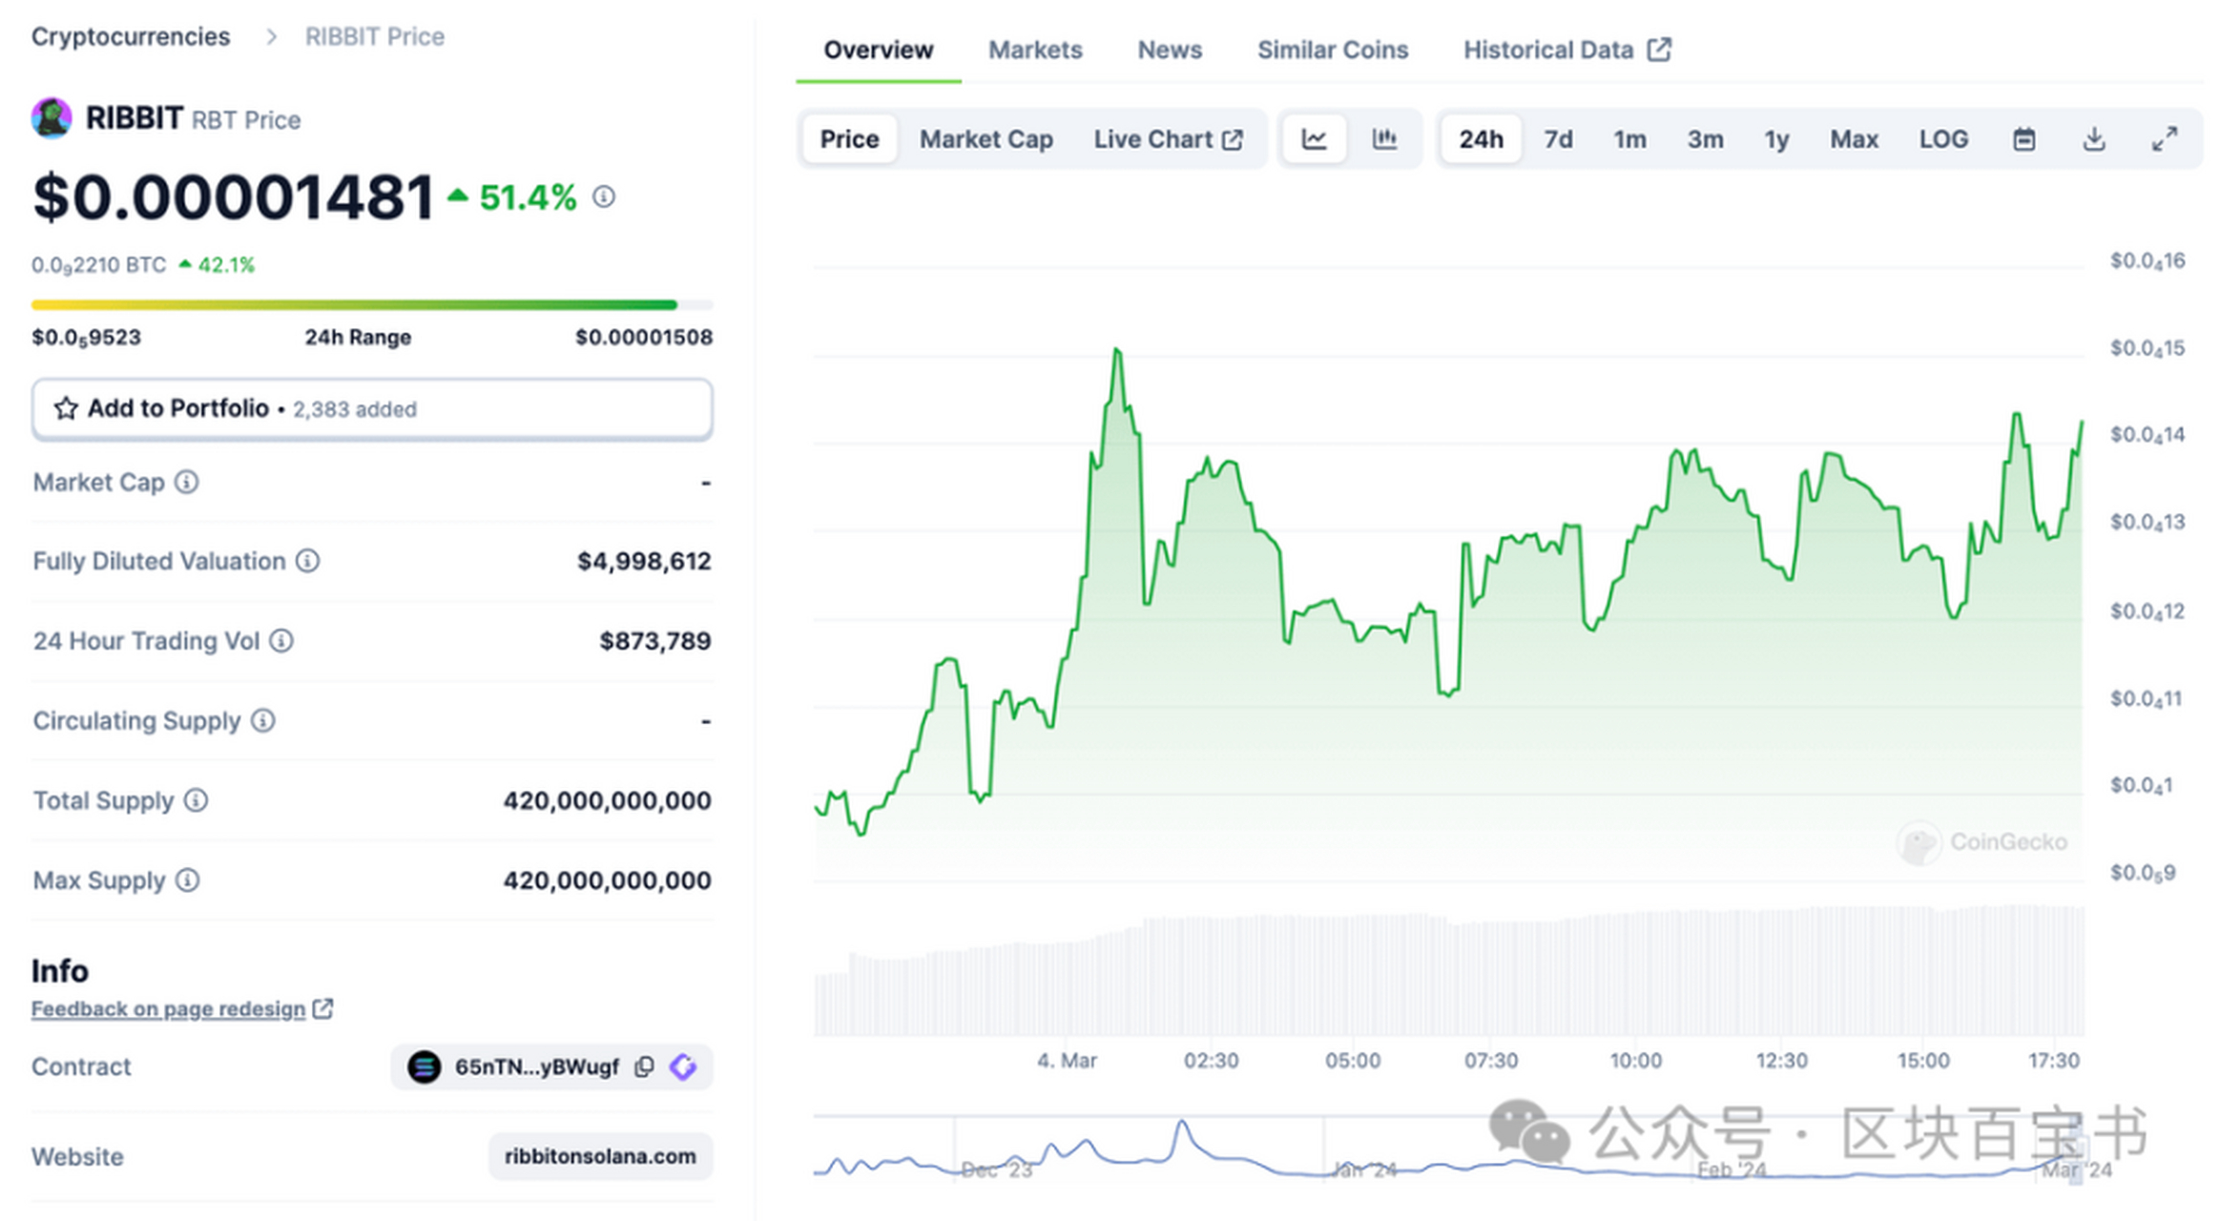Click the 2,383 added text
This screenshot has height=1221, width=2220.
(354, 409)
